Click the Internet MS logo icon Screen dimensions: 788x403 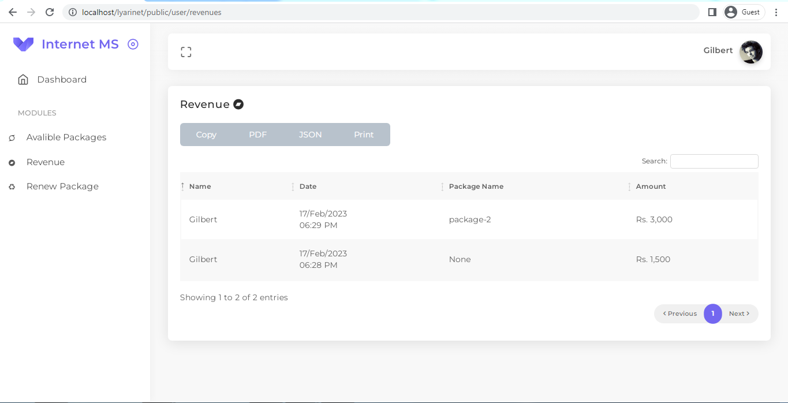(23, 44)
